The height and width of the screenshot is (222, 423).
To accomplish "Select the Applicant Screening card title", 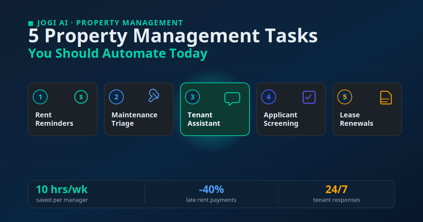I will coord(281,119).
